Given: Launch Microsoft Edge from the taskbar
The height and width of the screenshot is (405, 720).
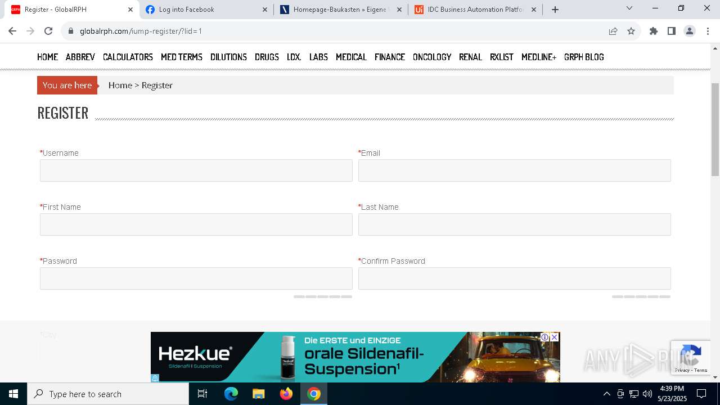Looking at the screenshot, I should (231, 394).
